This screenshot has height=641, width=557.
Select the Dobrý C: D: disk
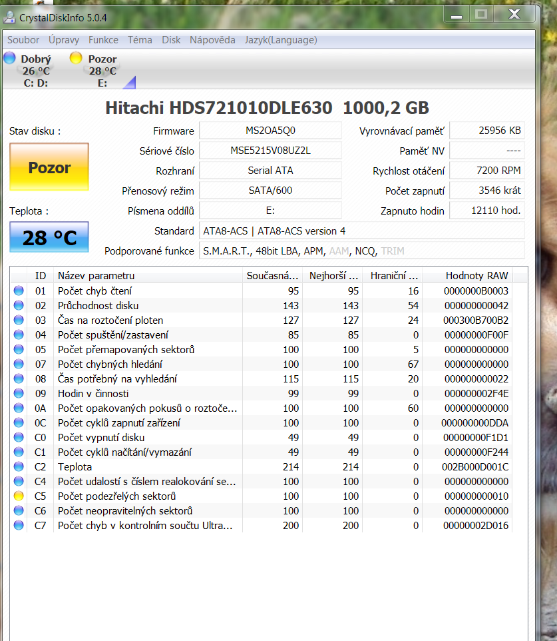point(35,71)
